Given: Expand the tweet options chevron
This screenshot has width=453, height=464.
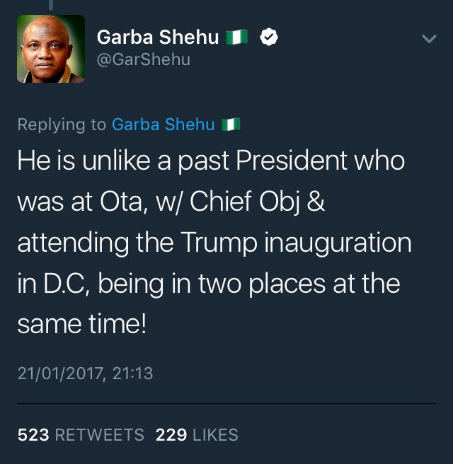Looking at the screenshot, I should [x=429, y=39].
